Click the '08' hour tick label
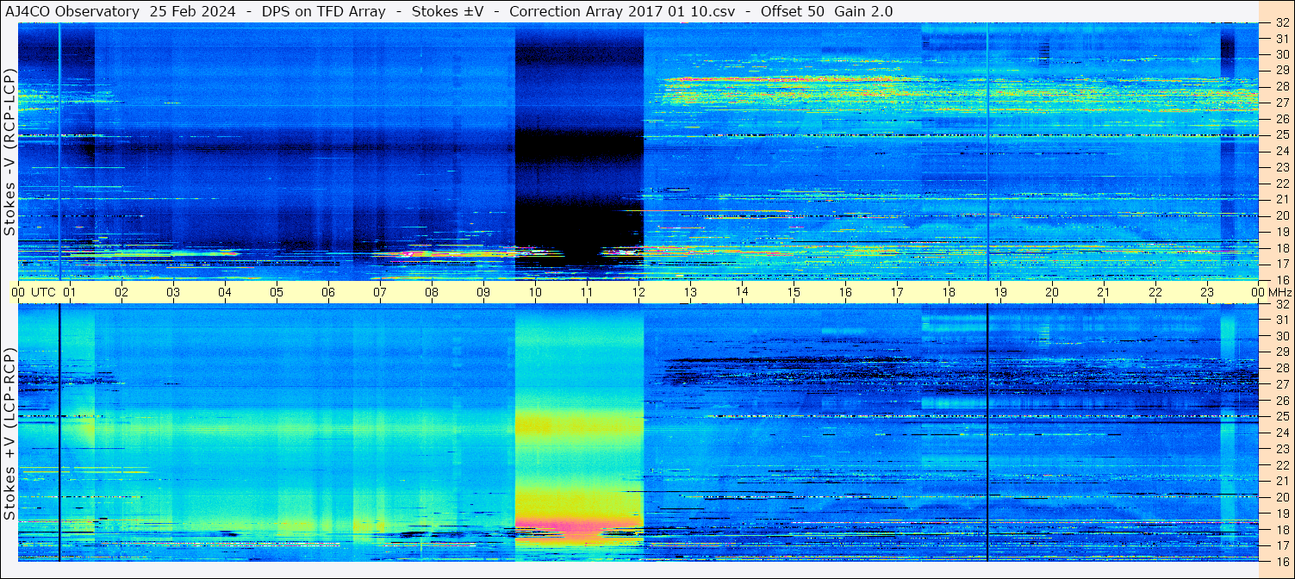Image resolution: width=1295 pixels, height=579 pixels. coord(432,292)
